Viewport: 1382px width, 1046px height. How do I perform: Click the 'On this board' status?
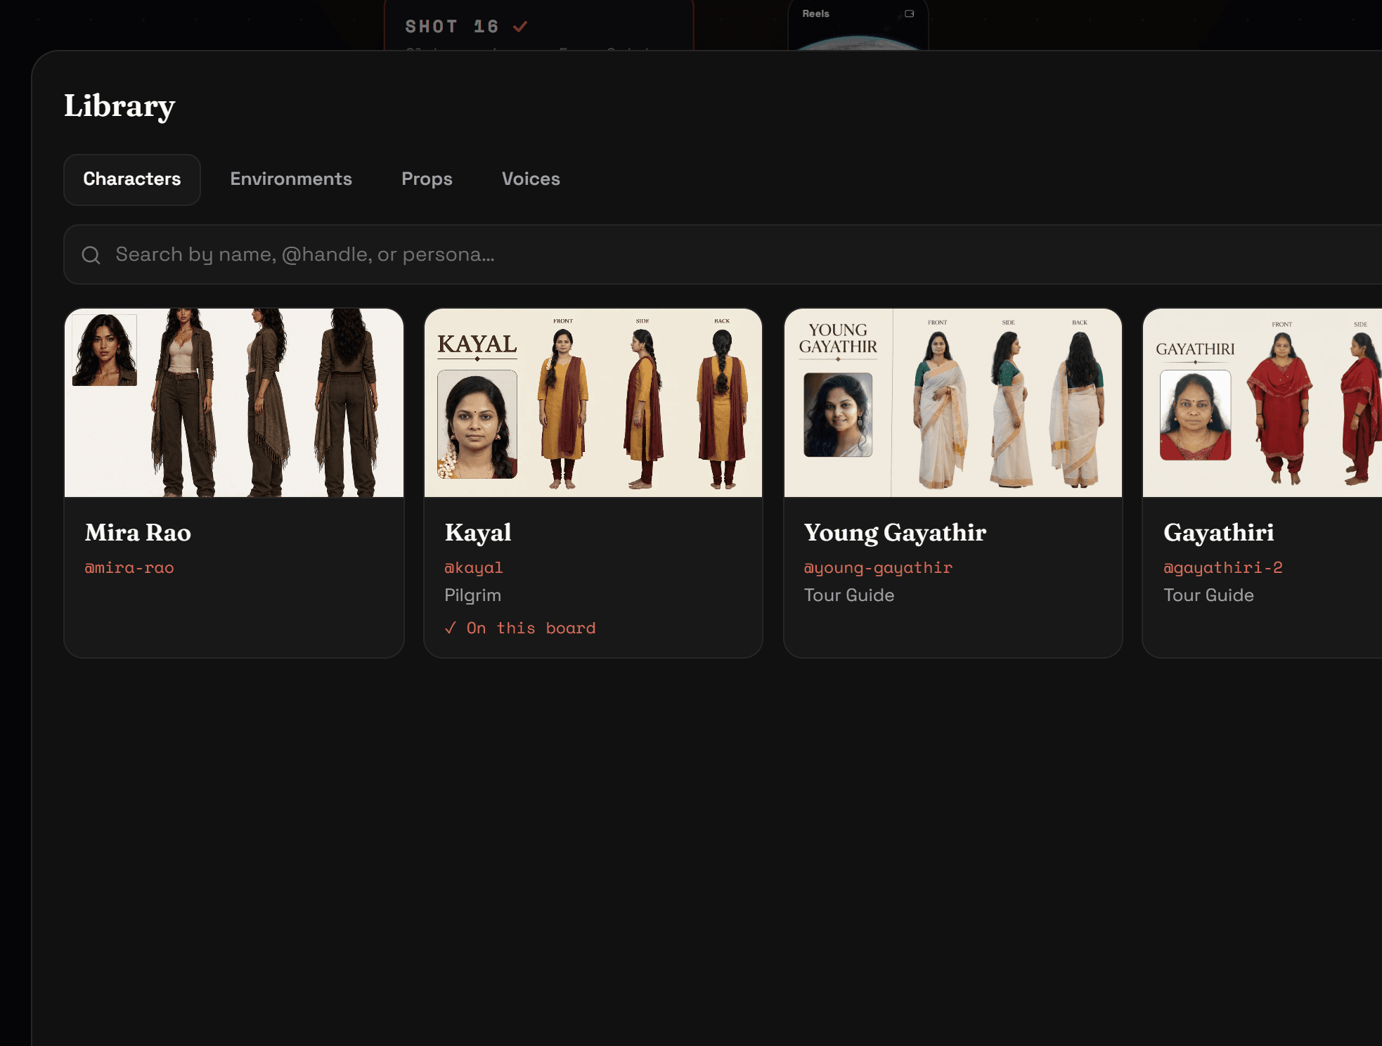tap(520, 628)
